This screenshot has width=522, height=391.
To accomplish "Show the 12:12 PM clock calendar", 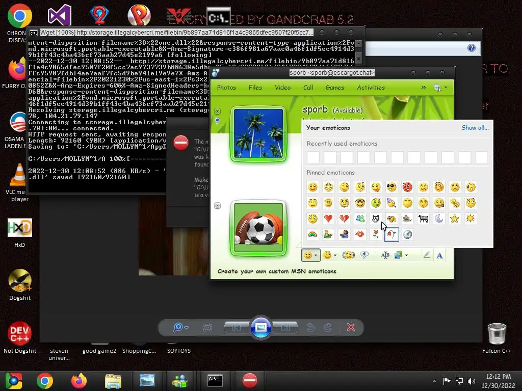I will 498,381.
